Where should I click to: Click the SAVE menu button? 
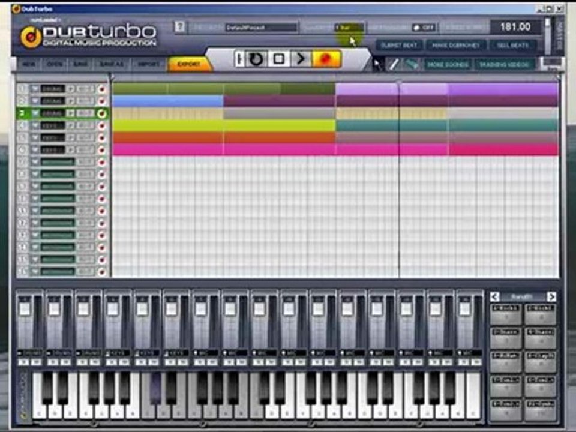coord(80,64)
